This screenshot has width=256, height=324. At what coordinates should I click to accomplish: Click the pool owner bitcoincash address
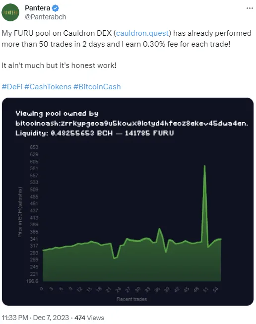pos(131,123)
